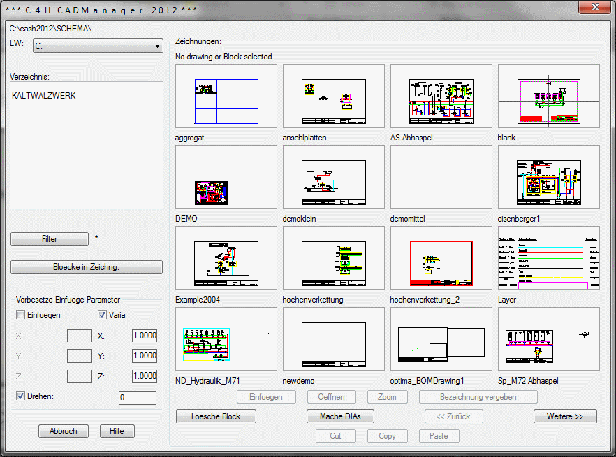Screen dimensions: 616x457
Task: Click the ND_Hydraulik_M71 thumbnail
Action: [226, 340]
